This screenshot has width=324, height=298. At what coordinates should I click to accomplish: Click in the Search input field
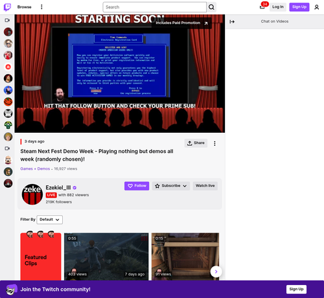pyautogui.click(x=155, y=7)
